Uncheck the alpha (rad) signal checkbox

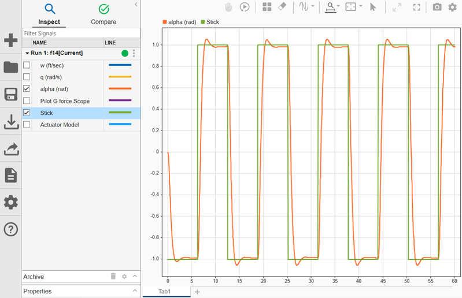pos(27,88)
